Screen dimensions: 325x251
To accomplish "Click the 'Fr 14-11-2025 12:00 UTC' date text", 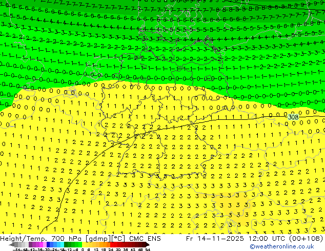I will pos(236,239).
